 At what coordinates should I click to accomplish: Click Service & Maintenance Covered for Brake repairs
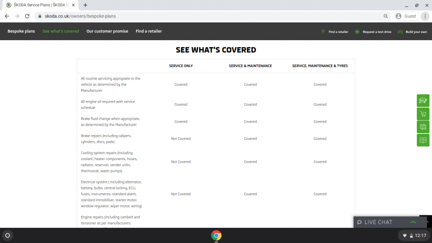250,139
